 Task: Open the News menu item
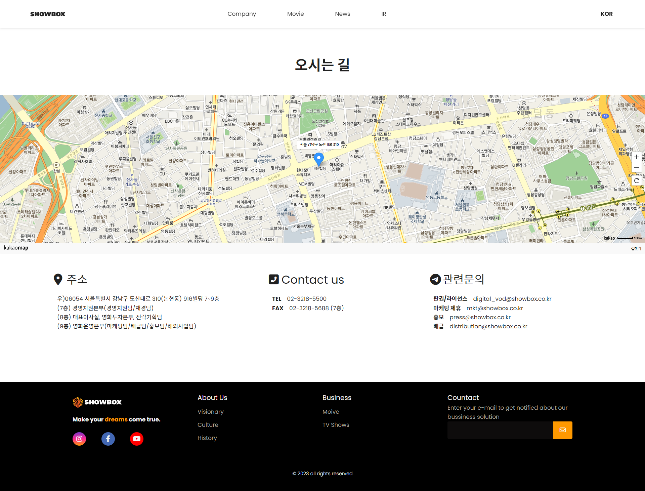point(342,14)
